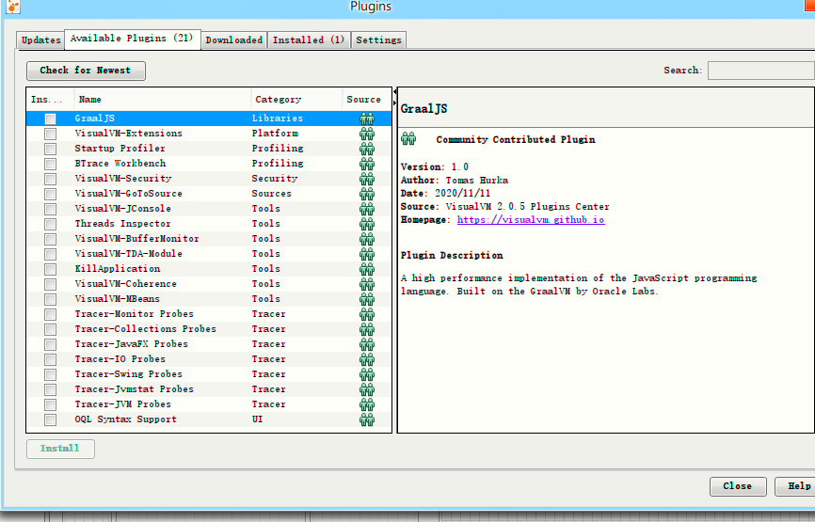Select the VisualVM-JConsole plugin row
Screen dimensions: 815x522
click(x=209, y=209)
